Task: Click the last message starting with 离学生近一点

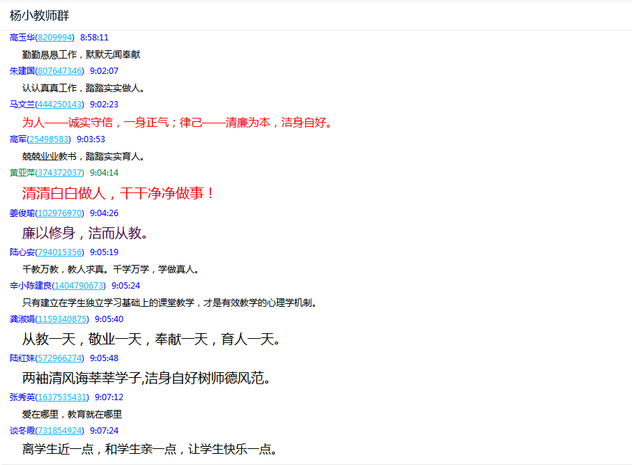Action: coord(151,449)
